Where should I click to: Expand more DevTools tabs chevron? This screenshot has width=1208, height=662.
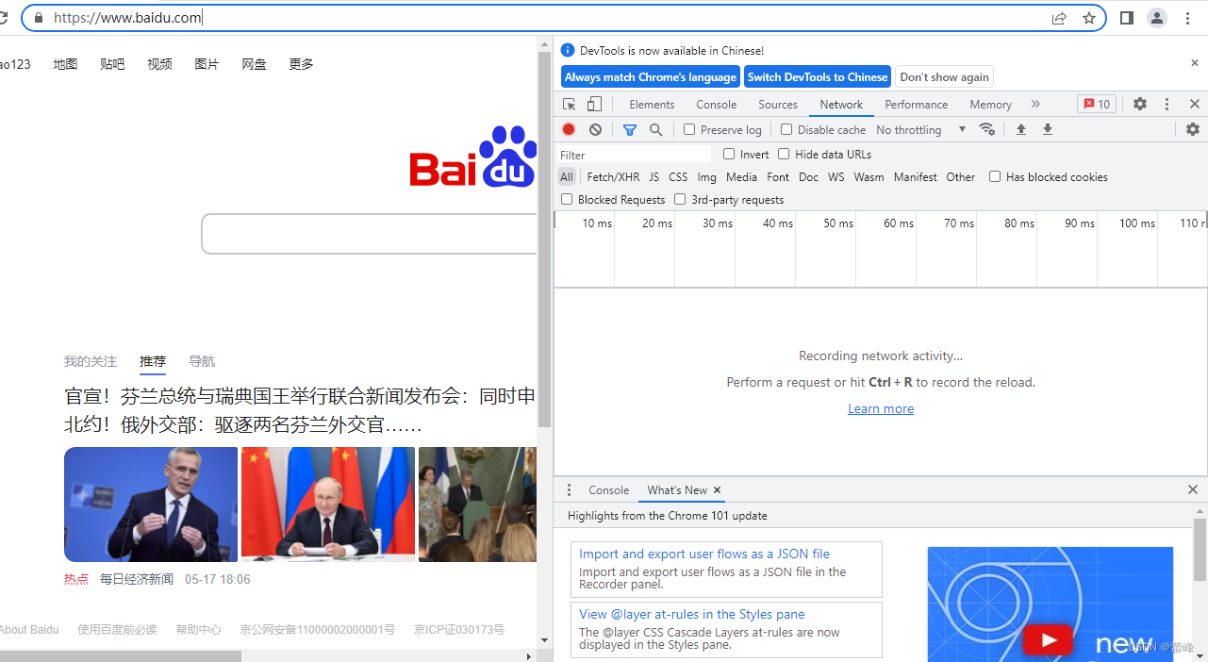tap(1035, 105)
